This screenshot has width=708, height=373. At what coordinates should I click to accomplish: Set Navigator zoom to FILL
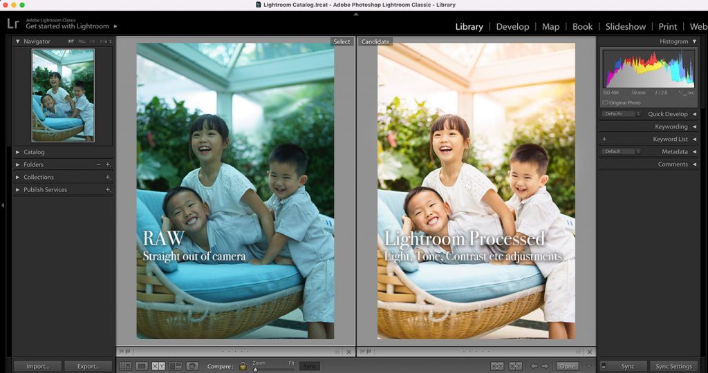coord(82,41)
